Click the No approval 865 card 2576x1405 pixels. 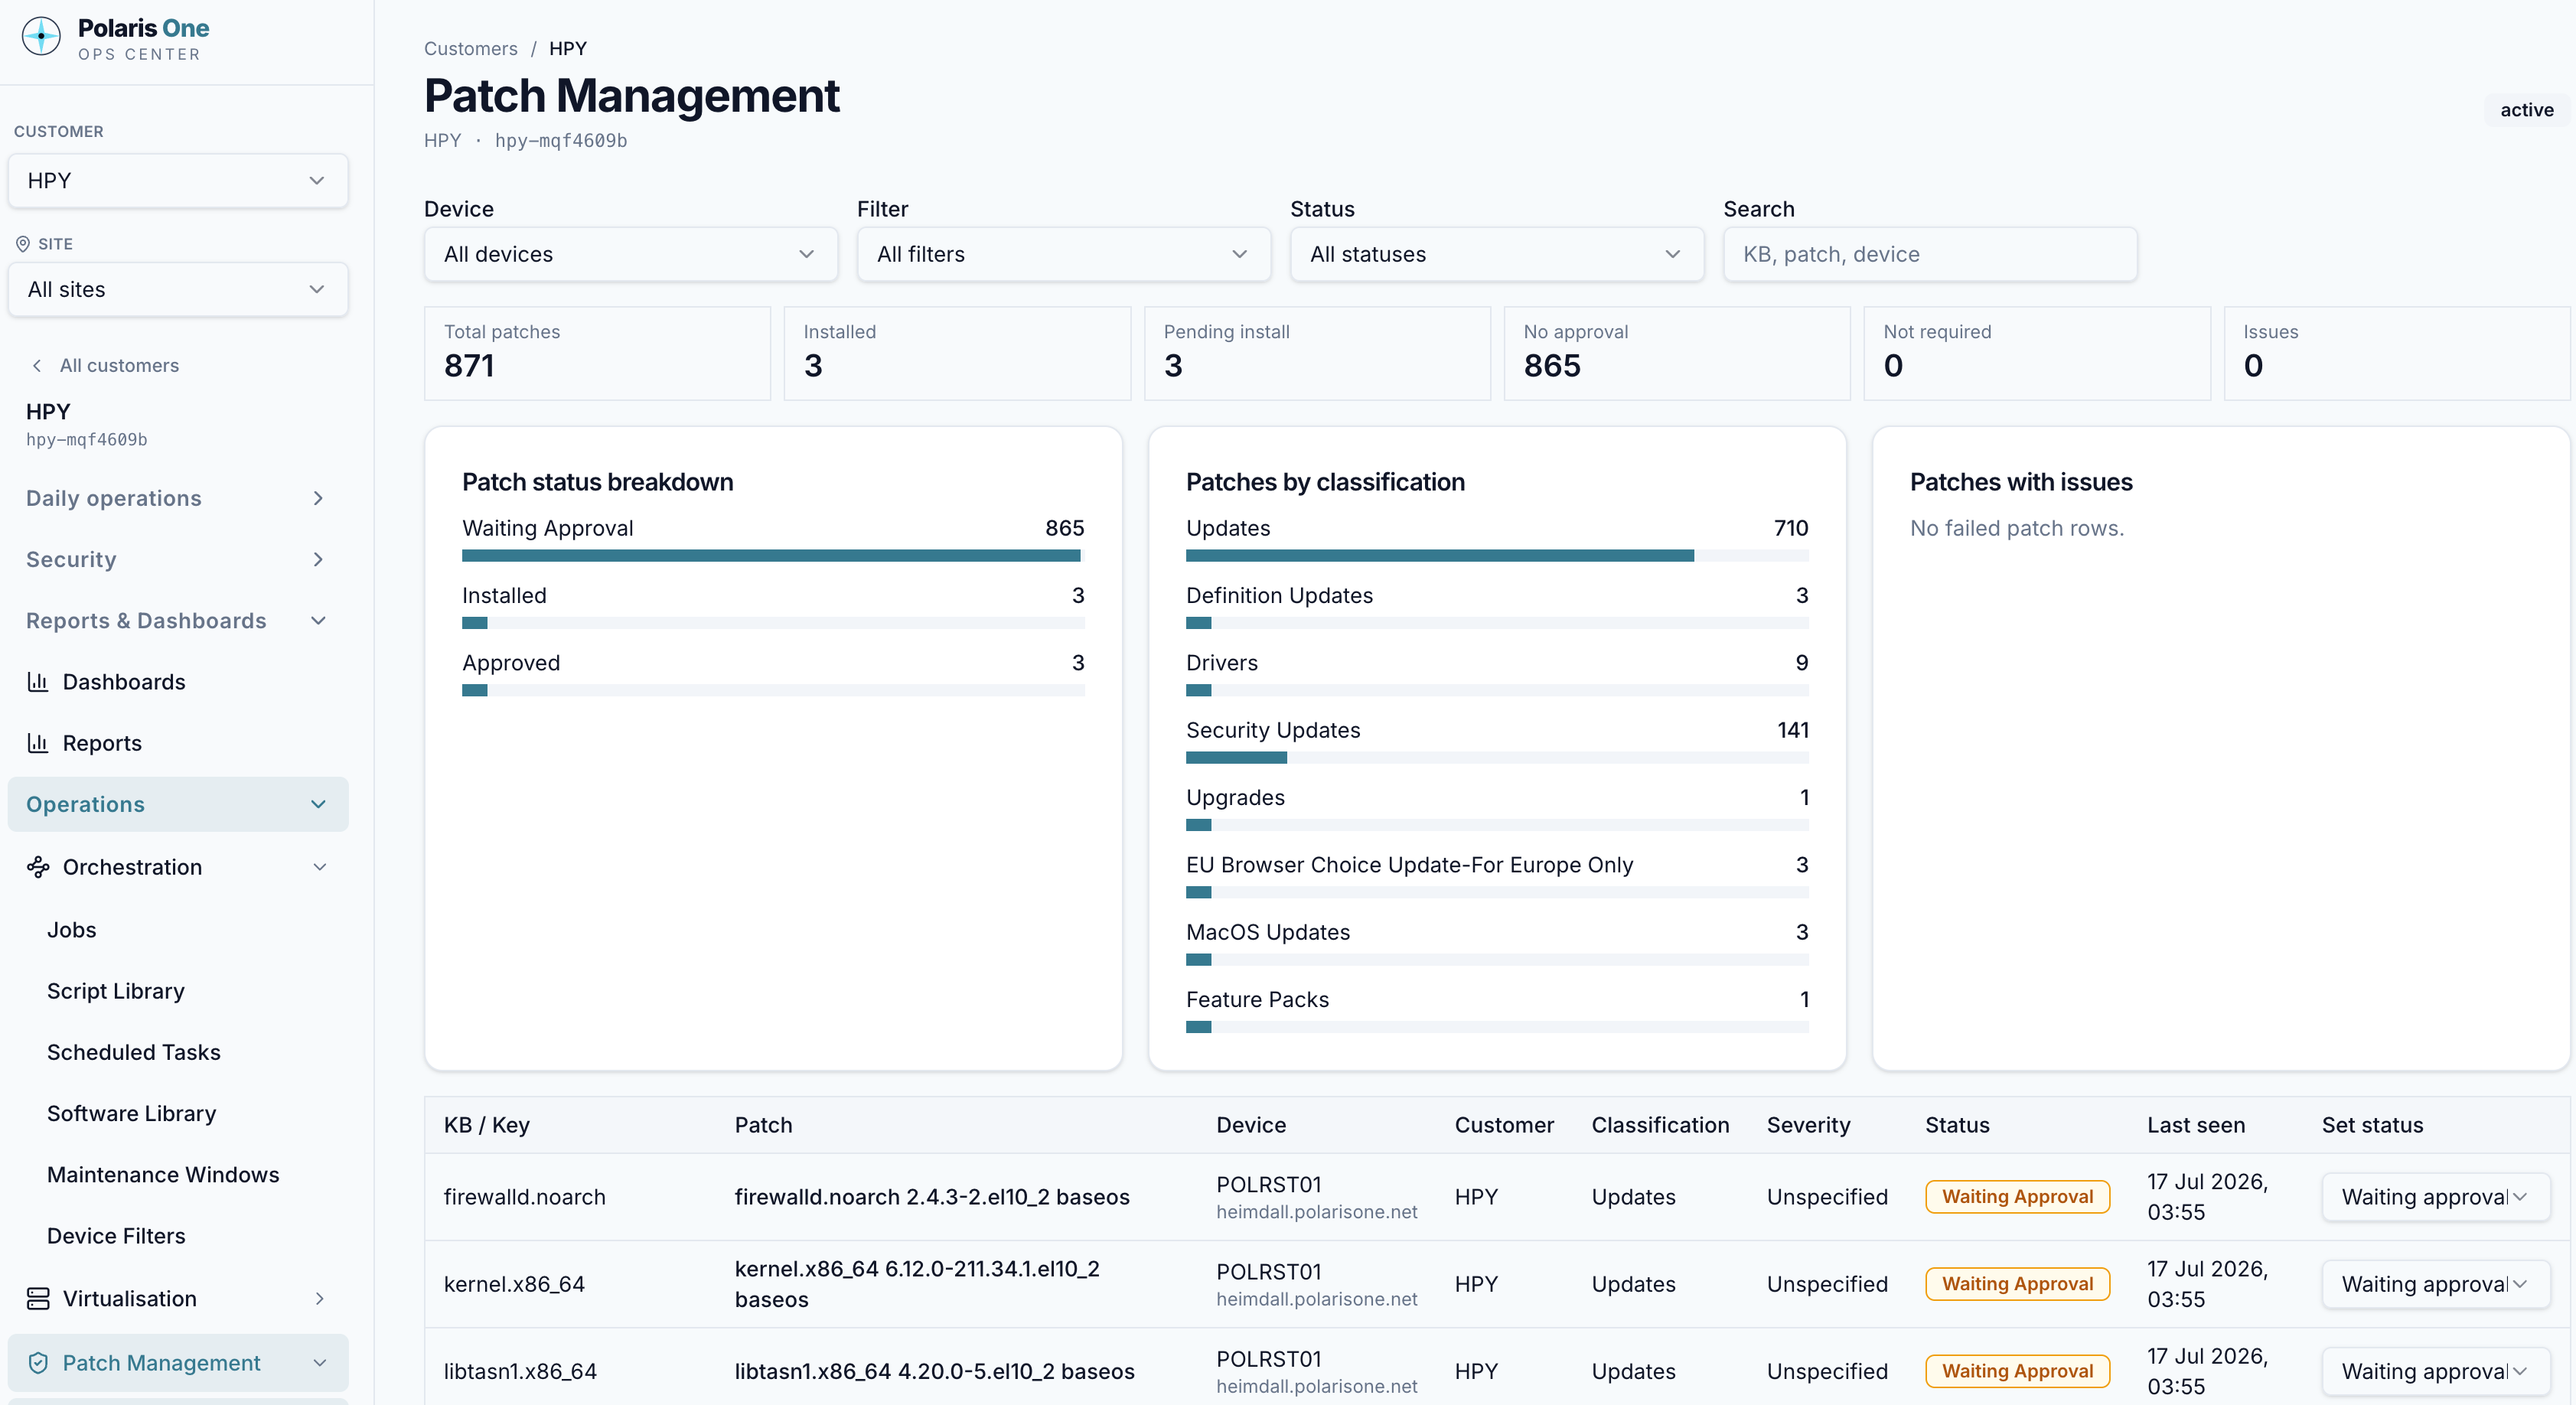[1677, 353]
